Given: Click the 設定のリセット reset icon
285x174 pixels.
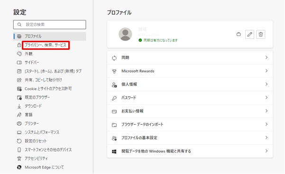Looking at the screenshot, I should 19,141.
